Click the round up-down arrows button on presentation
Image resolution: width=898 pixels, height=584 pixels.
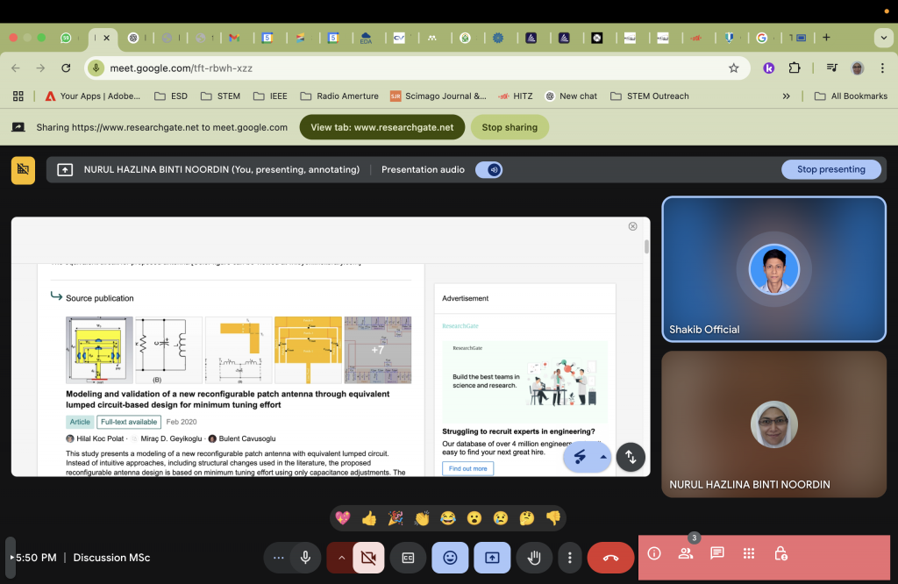tap(631, 457)
